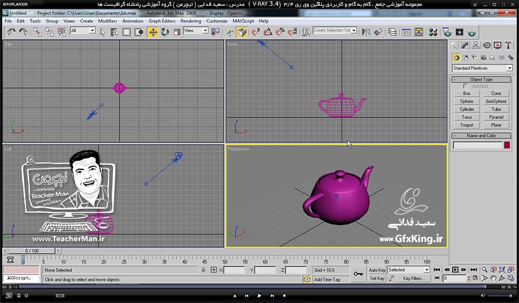
Task: Open the Modifiers menu
Action: pos(108,21)
